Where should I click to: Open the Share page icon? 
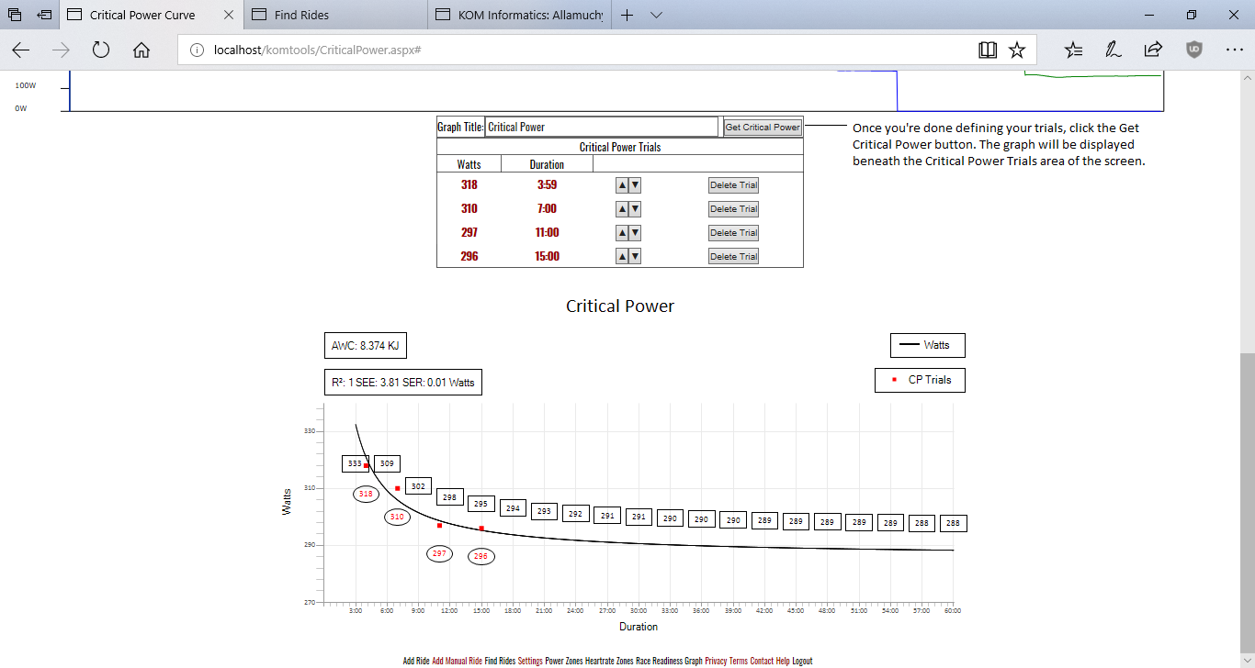pyautogui.click(x=1153, y=50)
